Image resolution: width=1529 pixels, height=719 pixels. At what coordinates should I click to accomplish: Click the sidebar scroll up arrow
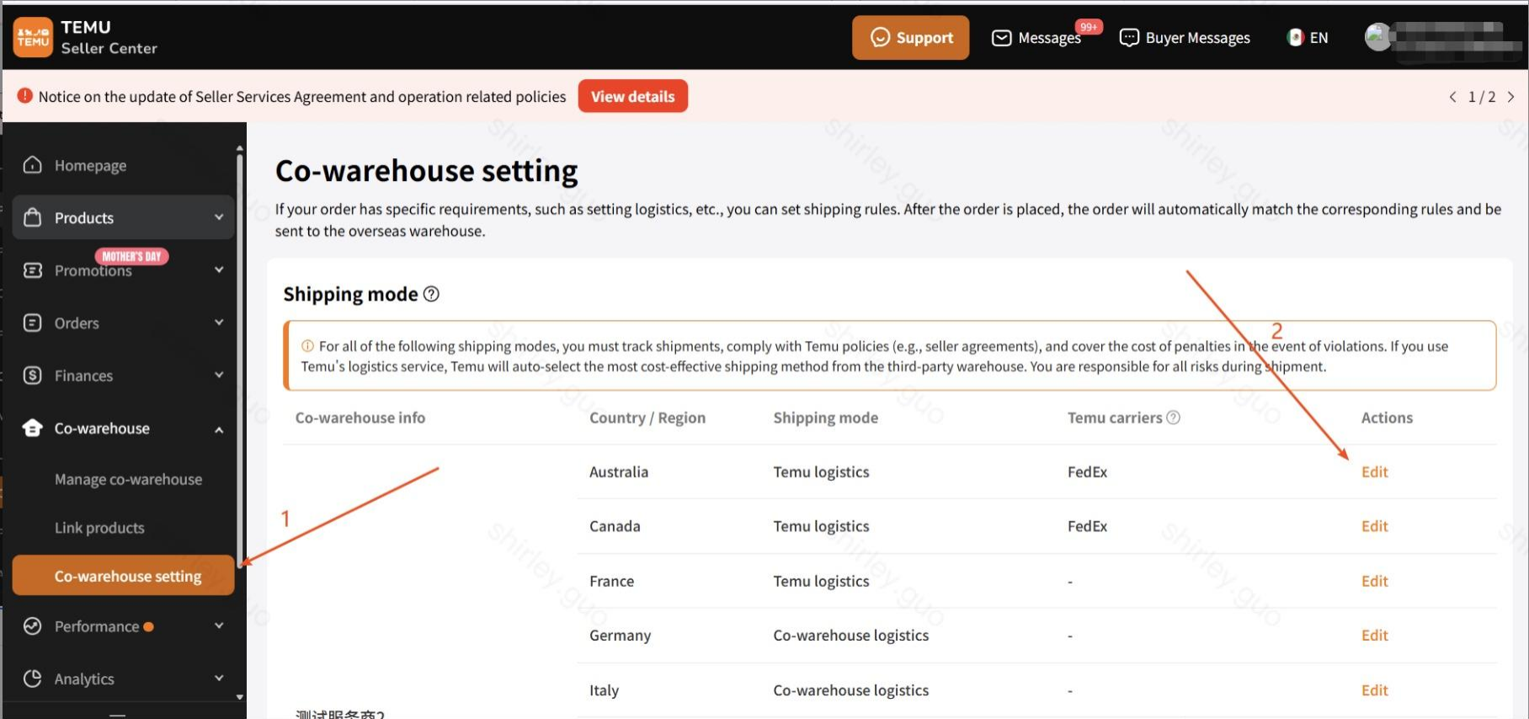tap(240, 148)
